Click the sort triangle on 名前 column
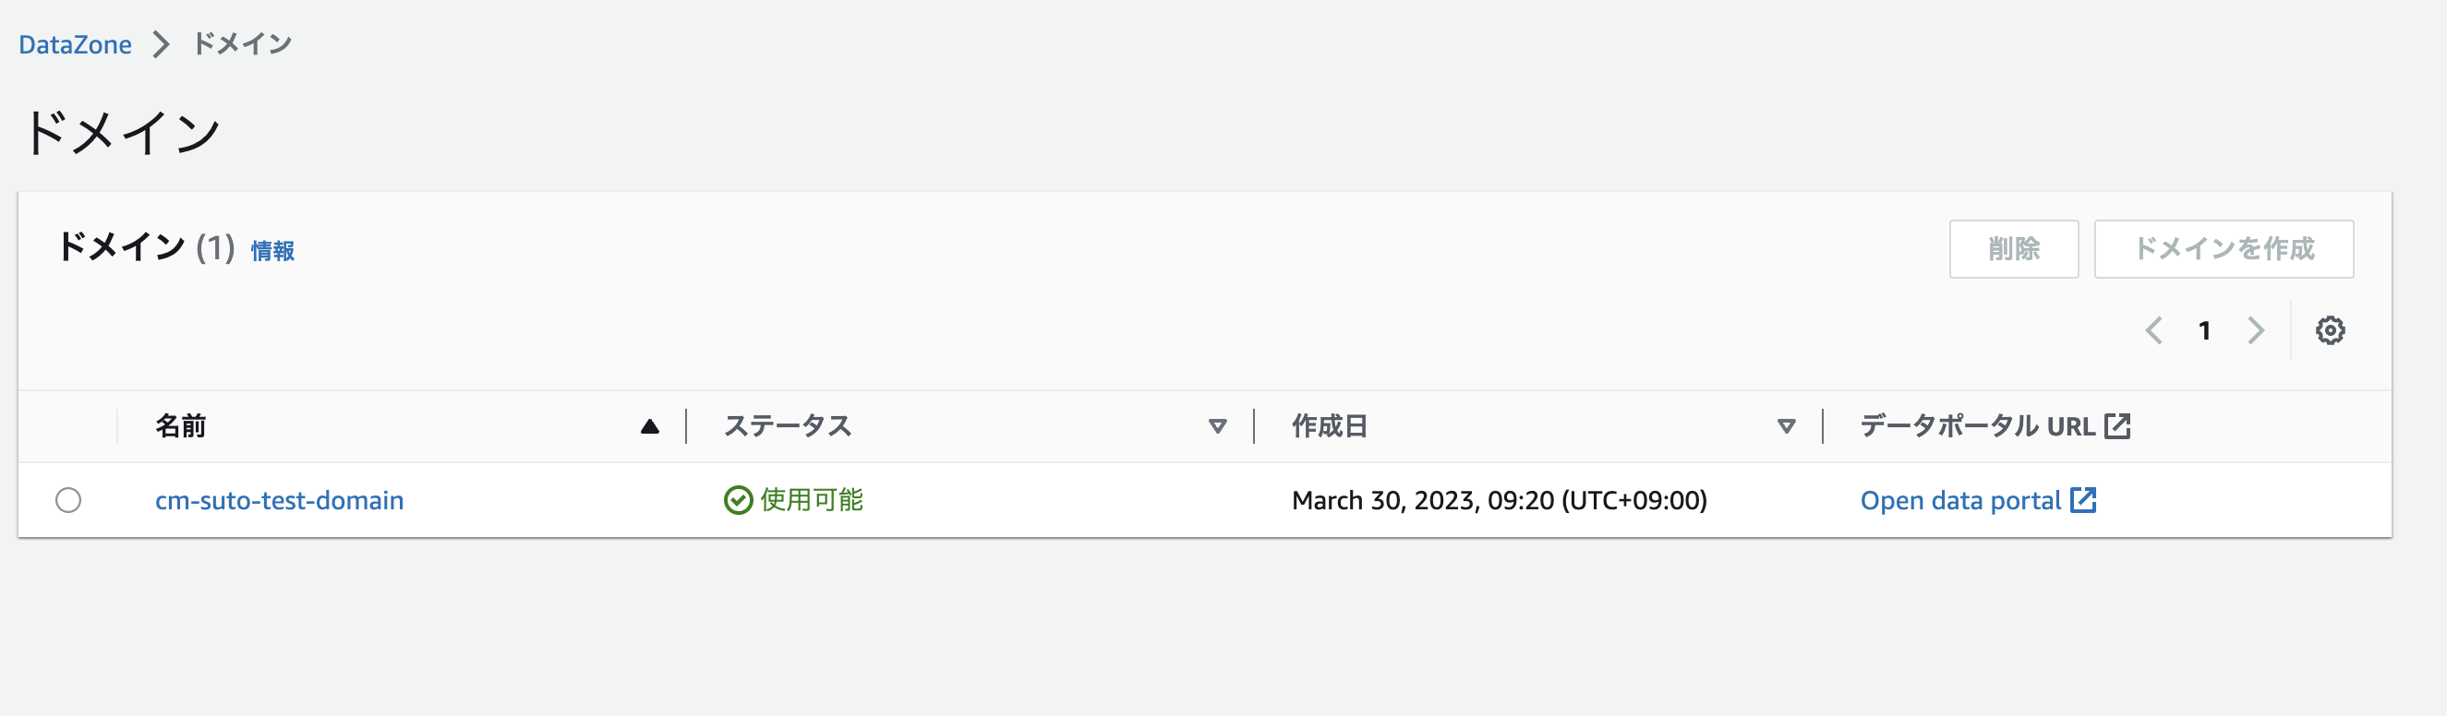This screenshot has width=2447, height=716. (x=649, y=425)
